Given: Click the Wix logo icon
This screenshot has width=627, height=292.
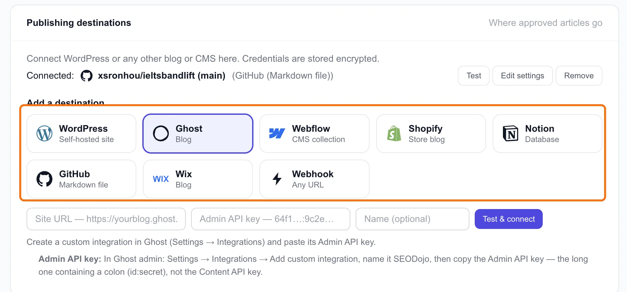Looking at the screenshot, I should tap(161, 179).
